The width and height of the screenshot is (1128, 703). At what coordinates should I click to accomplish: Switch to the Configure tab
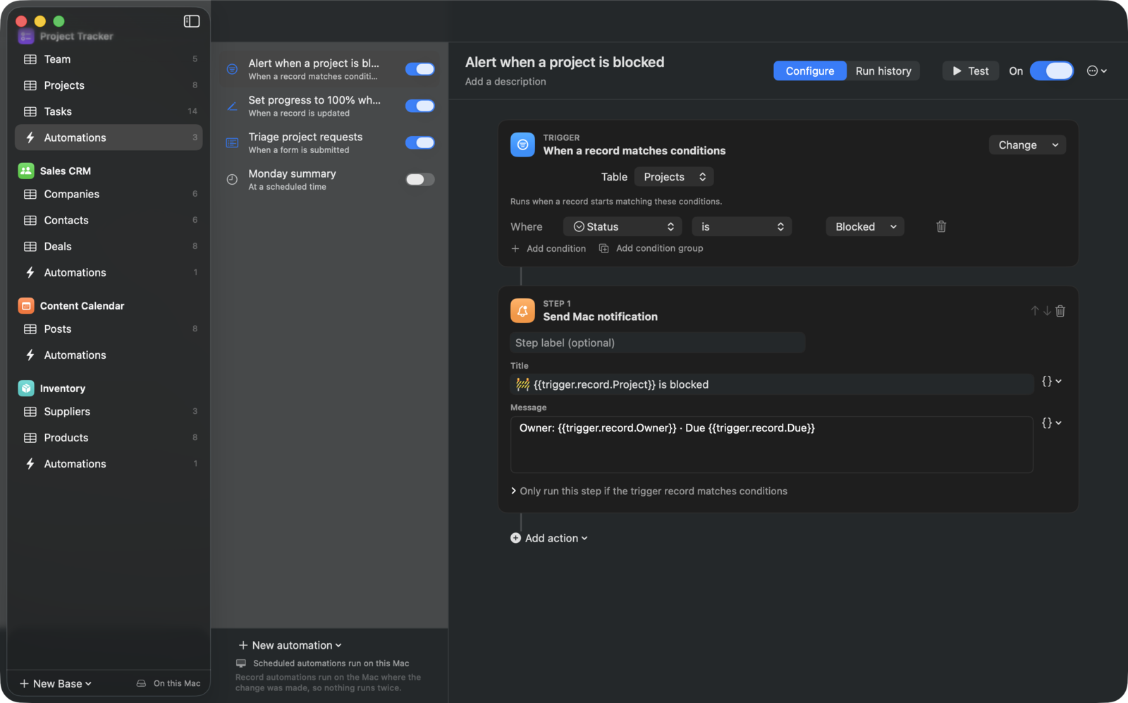(x=810, y=71)
